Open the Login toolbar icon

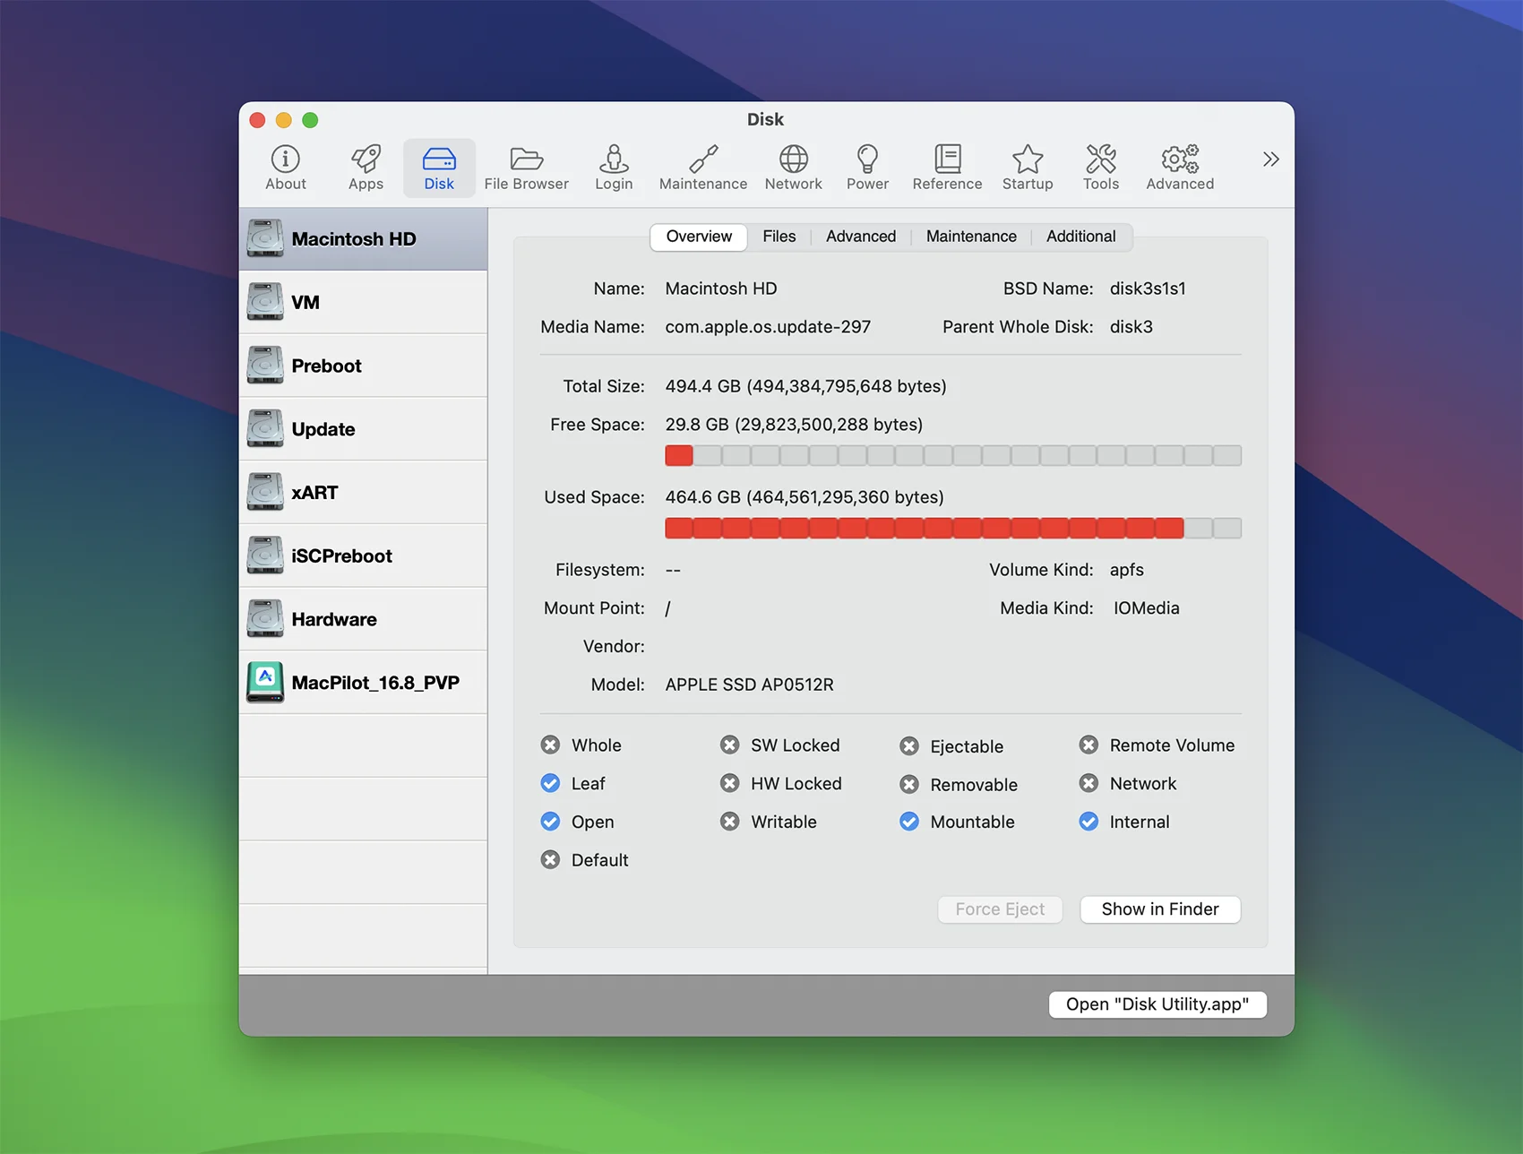pos(614,168)
